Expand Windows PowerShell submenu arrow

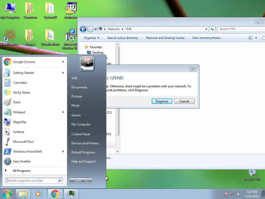click(63, 151)
